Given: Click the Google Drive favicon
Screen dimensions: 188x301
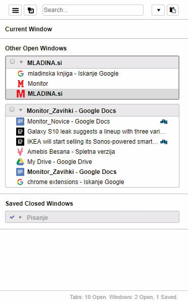Looking at the screenshot, I should point(20,162).
